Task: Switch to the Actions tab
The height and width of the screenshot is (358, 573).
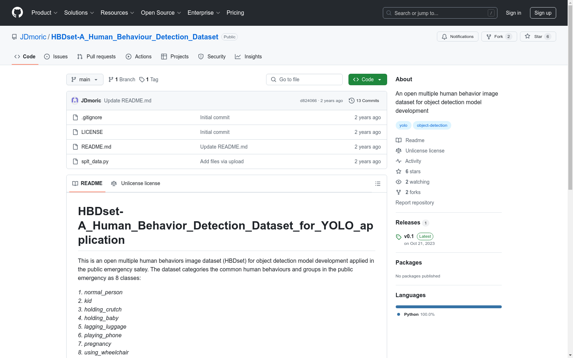Action: 139,57
